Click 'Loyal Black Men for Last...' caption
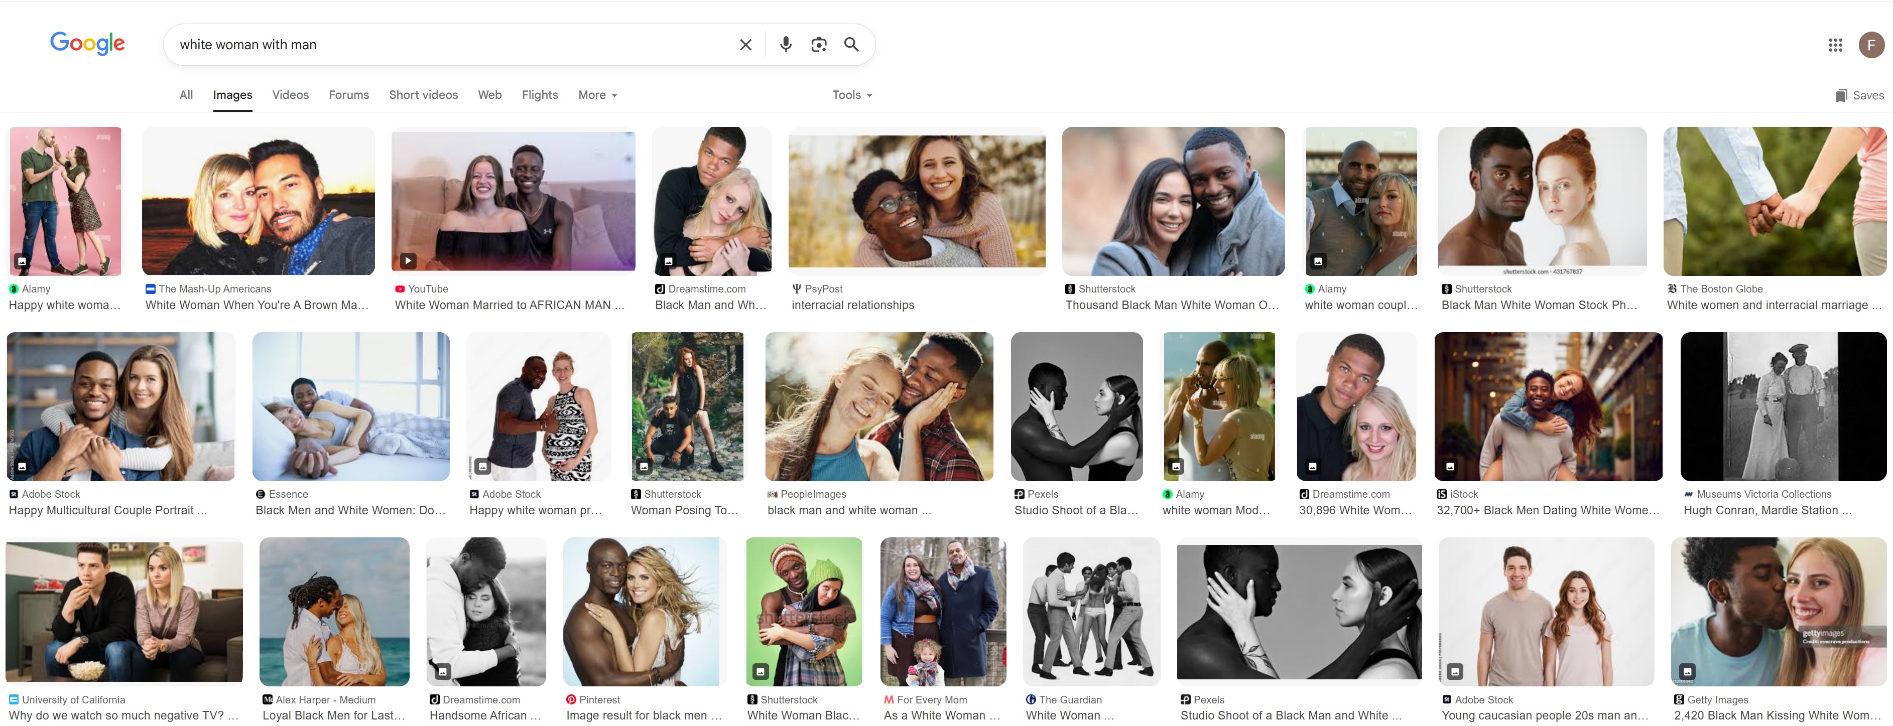The width and height of the screenshot is (1893, 726). 334,715
